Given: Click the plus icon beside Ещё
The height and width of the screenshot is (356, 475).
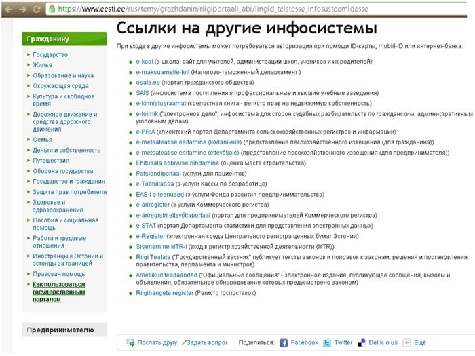Looking at the screenshot, I should pyautogui.click(x=406, y=342).
